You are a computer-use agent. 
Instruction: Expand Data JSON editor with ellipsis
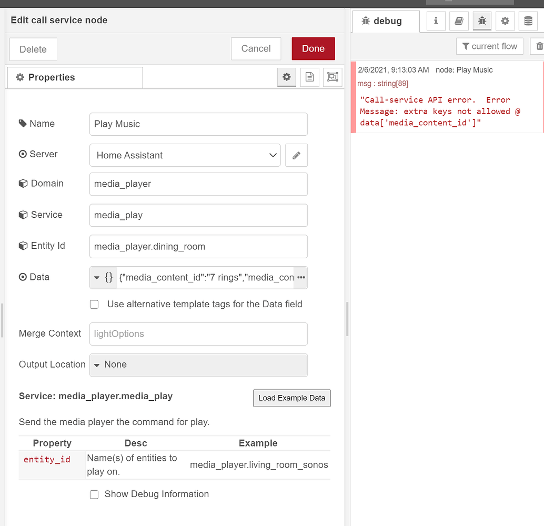301,278
